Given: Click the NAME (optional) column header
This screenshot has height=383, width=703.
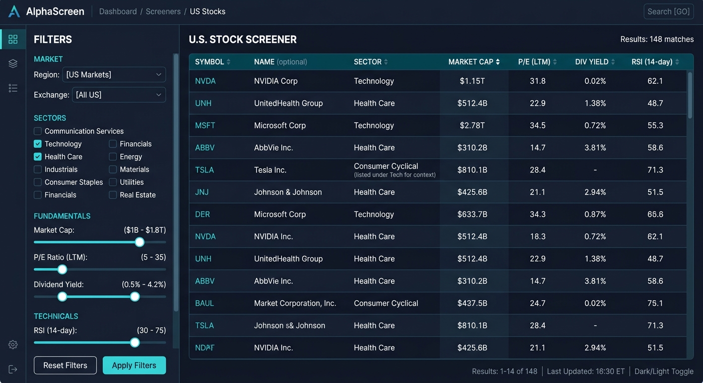Looking at the screenshot, I should click(x=281, y=62).
